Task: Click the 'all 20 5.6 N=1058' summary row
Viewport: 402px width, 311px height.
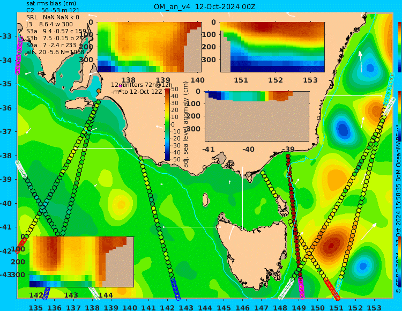Action: point(55,52)
